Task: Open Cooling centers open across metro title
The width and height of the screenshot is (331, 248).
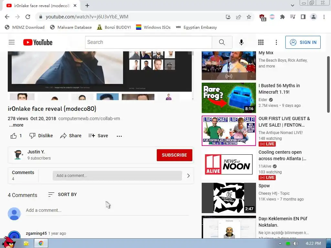Action: 283,155
